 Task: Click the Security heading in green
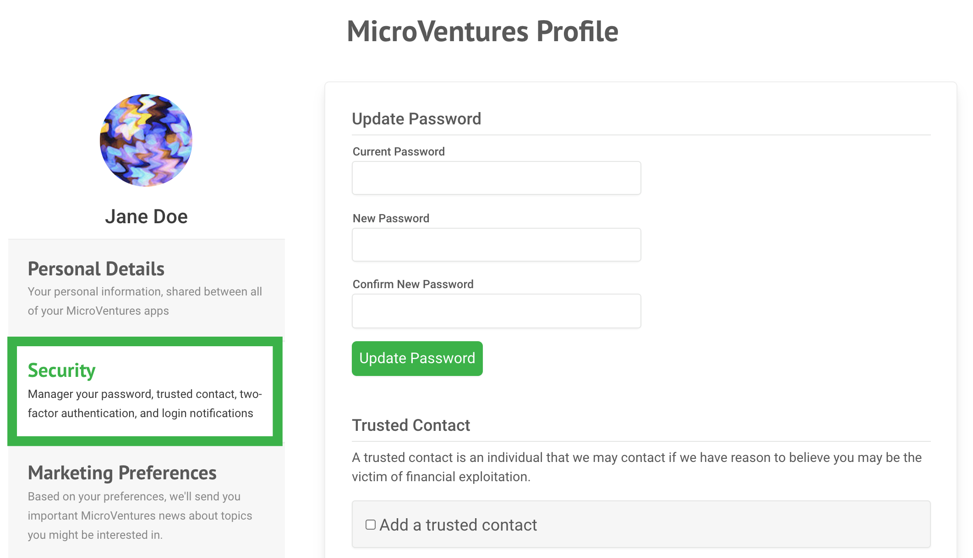[62, 370]
